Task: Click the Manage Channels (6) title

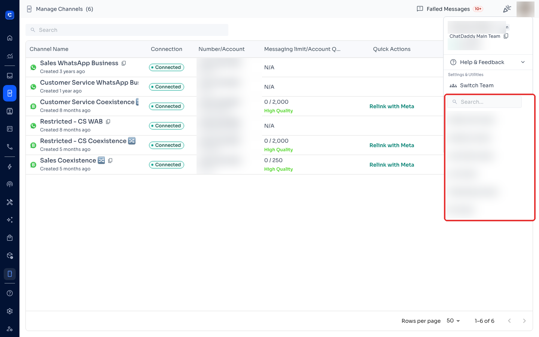Action: tap(64, 9)
